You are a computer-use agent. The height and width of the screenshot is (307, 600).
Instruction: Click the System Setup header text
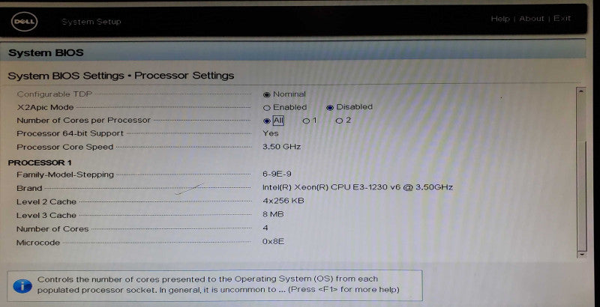click(91, 22)
